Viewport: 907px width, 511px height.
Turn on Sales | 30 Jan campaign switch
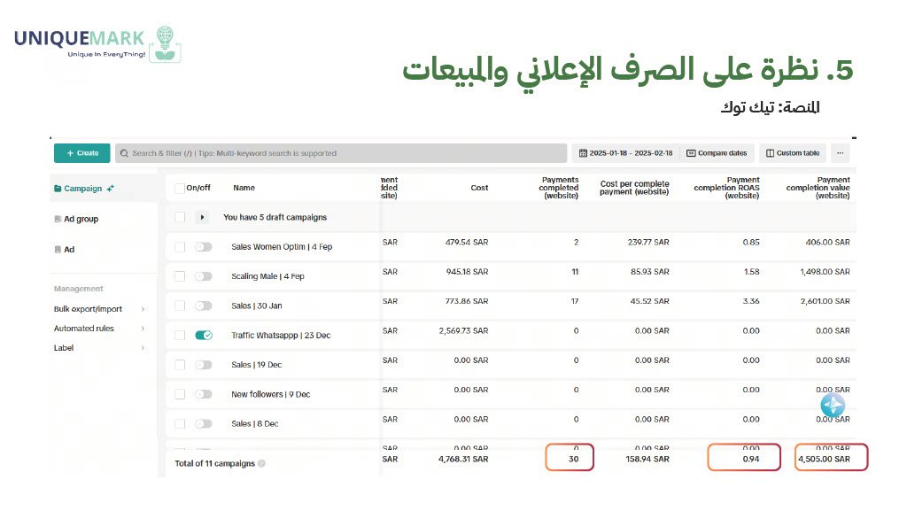pyautogui.click(x=204, y=306)
